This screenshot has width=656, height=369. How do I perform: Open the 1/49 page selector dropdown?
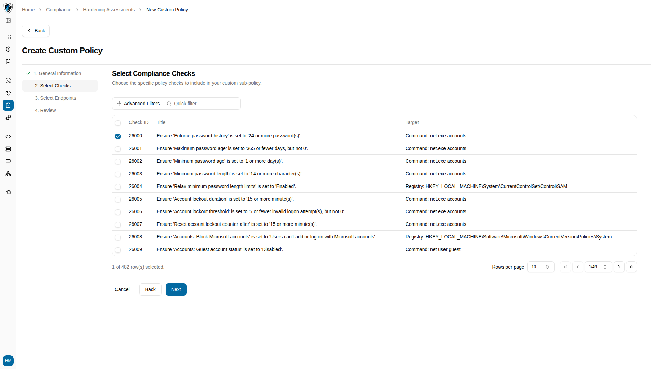(x=598, y=267)
